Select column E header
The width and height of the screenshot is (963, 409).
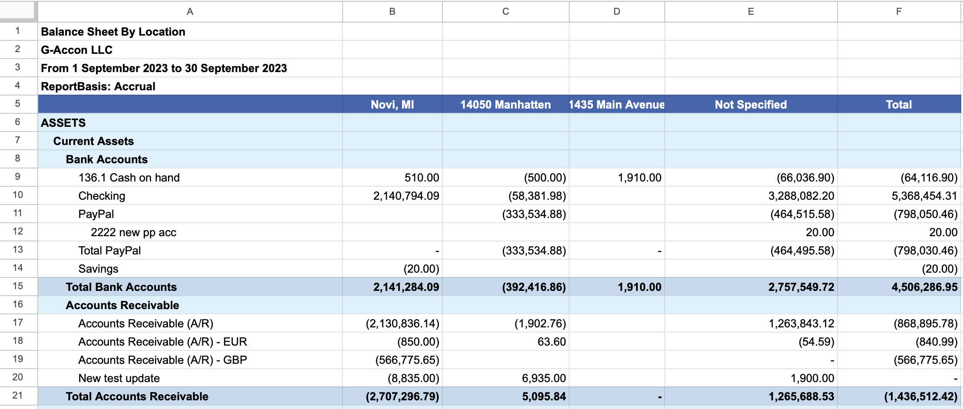(751, 12)
